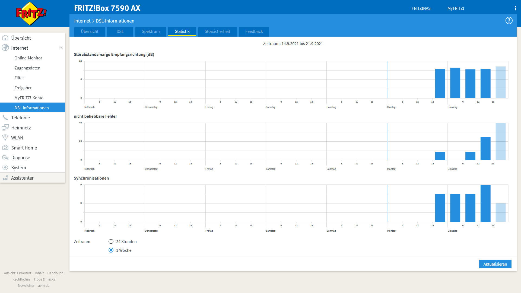
Task: Click the WLAN wifi icon
Action: point(5,138)
